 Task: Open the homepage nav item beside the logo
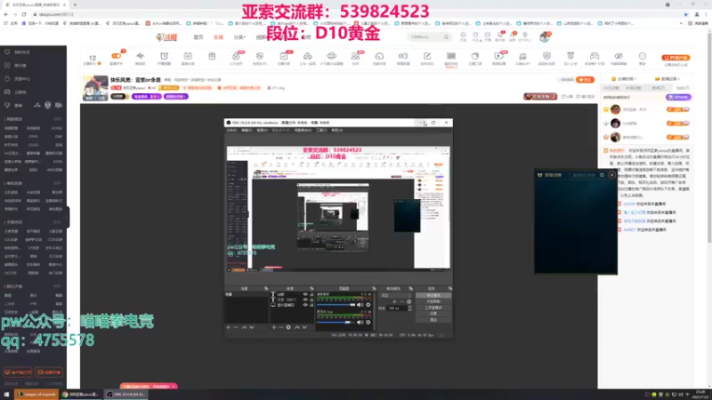click(198, 37)
